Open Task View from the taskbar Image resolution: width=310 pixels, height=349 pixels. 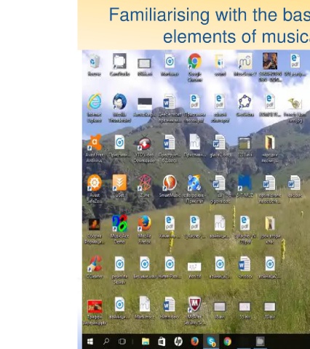click(122, 341)
